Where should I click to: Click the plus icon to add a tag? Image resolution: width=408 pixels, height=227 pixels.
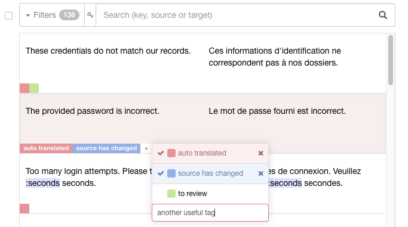(x=146, y=148)
